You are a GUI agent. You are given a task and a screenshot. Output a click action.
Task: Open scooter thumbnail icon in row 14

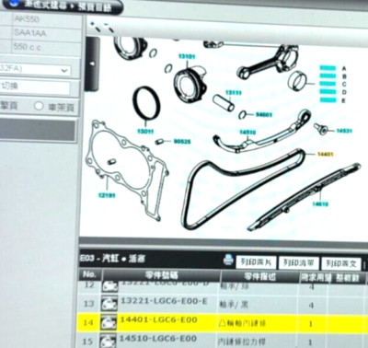coord(109,323)
